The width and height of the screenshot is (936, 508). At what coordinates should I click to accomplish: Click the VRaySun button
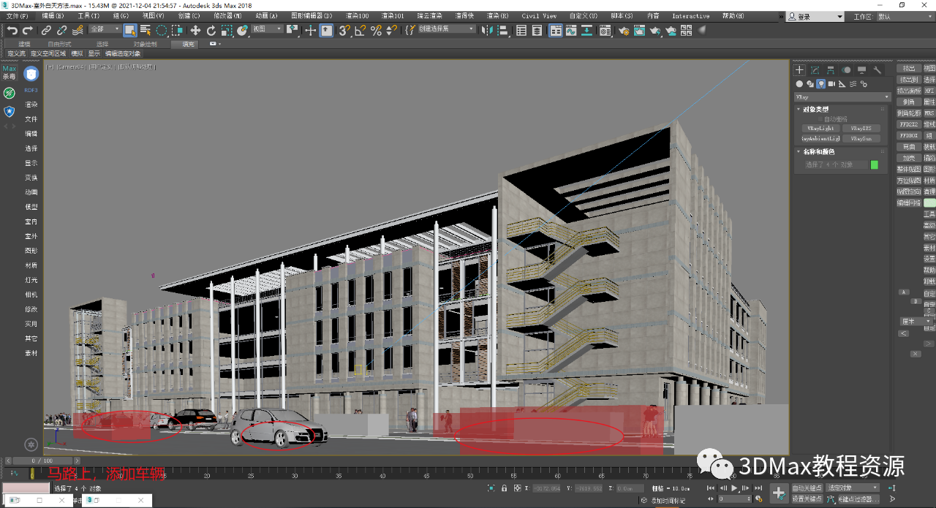pyautogui.click(x=861, y=138)
